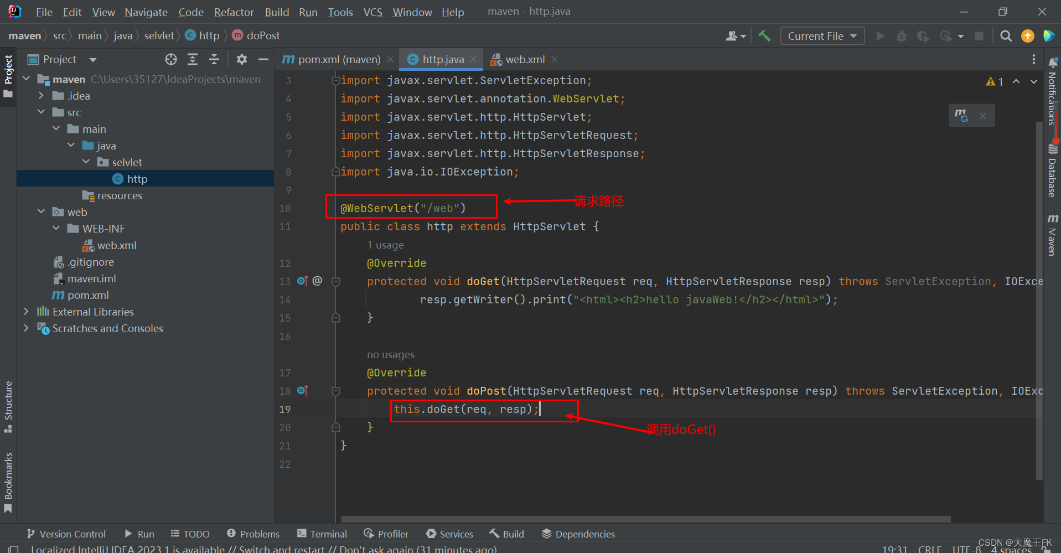The image size is (1061, 553).
Task: Open the user account icon in toolbar
Action: (x=736, y=36)
